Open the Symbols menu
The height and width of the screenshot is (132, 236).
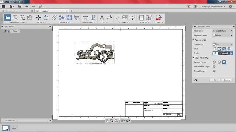(124, 22)
